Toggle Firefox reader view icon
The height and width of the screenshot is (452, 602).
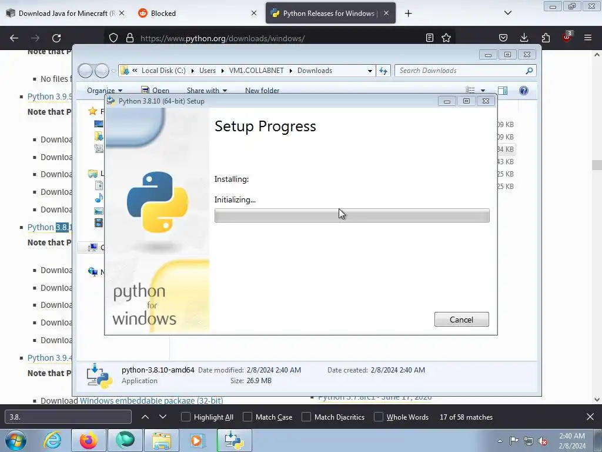(430, 38)
